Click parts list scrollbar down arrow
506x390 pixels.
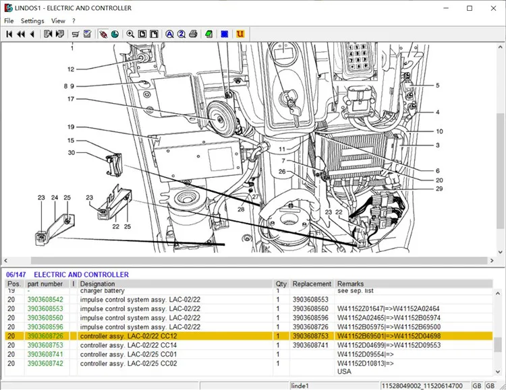point(498,371)
